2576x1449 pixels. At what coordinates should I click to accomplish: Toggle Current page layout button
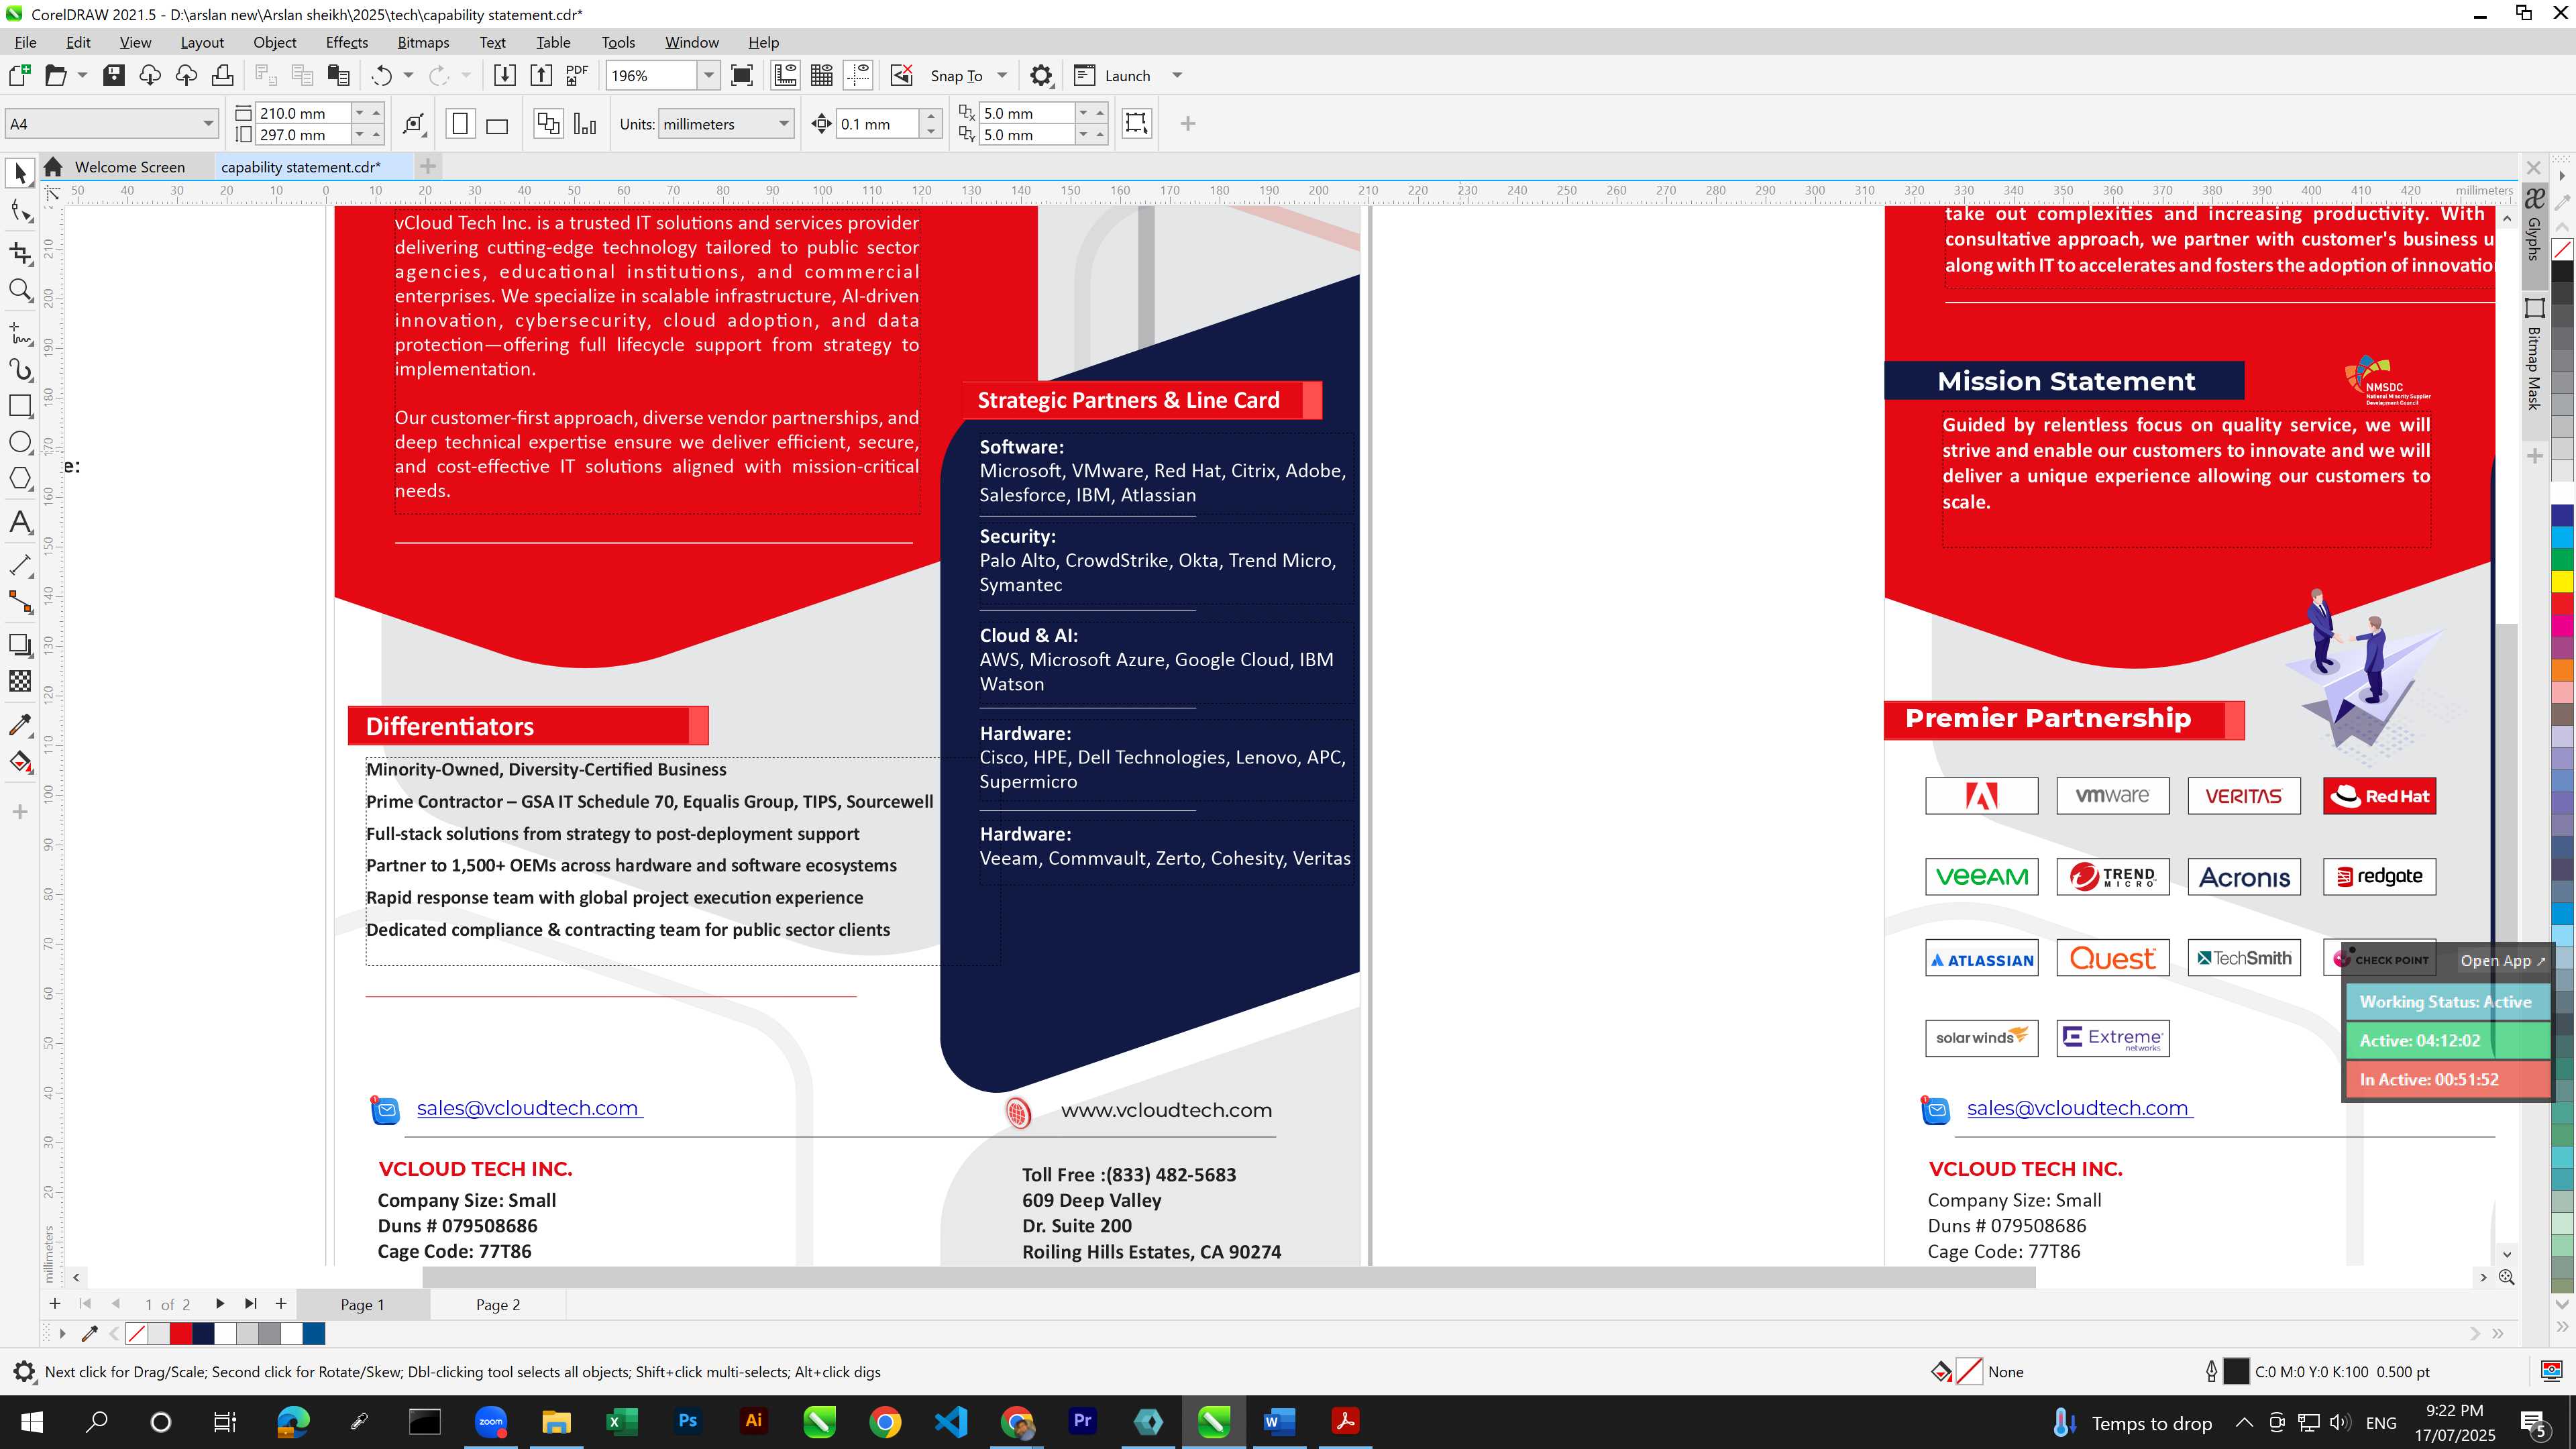pos(585,124)
